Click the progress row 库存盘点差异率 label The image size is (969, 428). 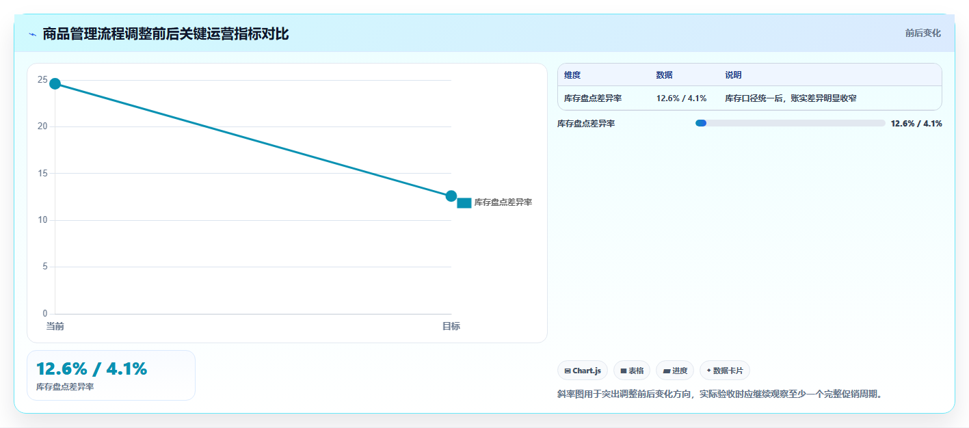point(586,124)
